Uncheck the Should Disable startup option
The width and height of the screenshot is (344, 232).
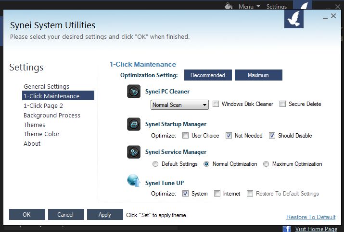(272, 136)
